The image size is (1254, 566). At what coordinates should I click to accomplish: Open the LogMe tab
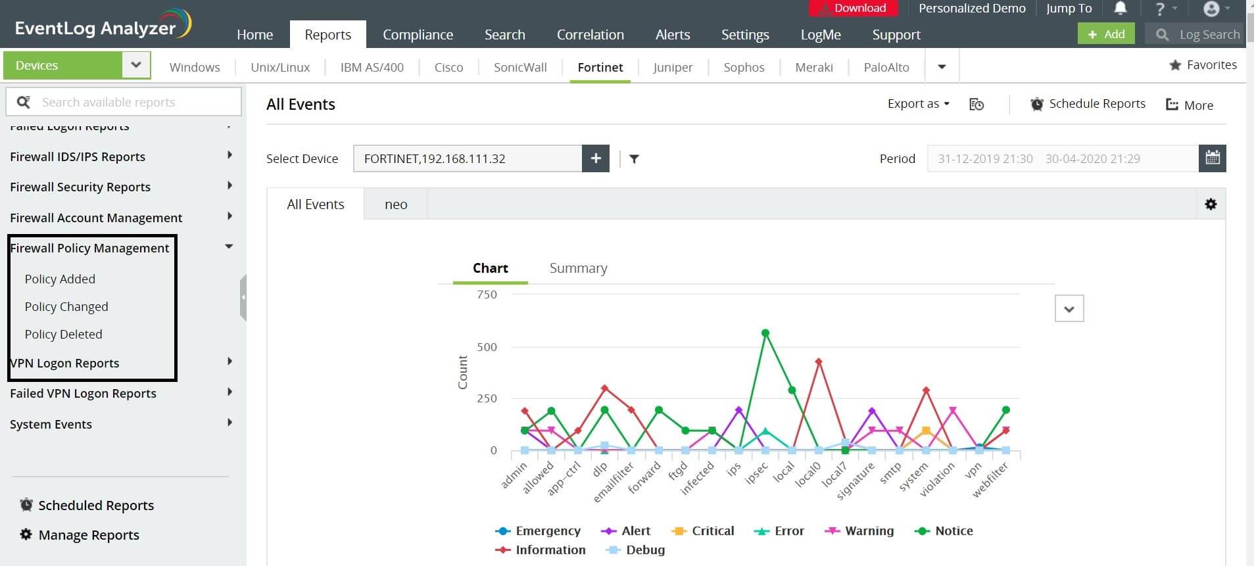pos(821,34)
